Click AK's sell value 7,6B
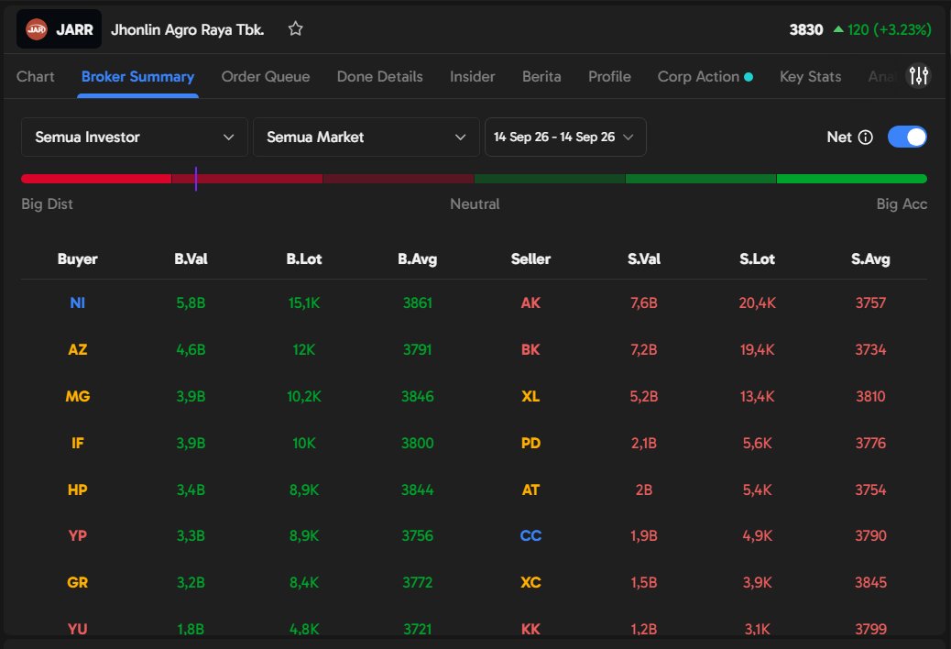 point(644,302)
